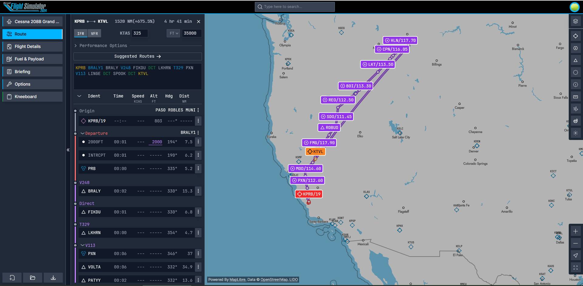Viewport: 583px width, 286px height.
Task: Download flight plan icon
Action: tap(53, 277)
